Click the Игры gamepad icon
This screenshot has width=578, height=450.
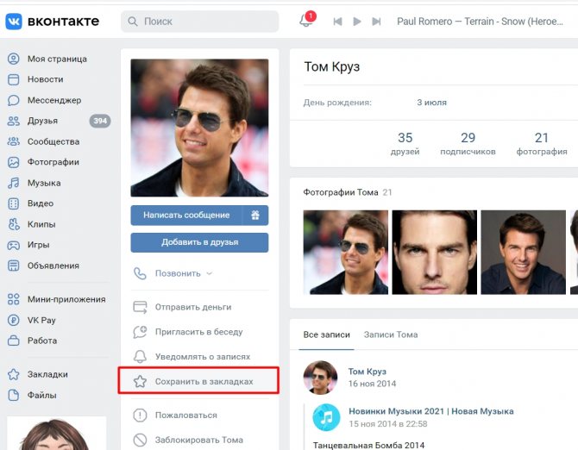(x=14, y=245)
